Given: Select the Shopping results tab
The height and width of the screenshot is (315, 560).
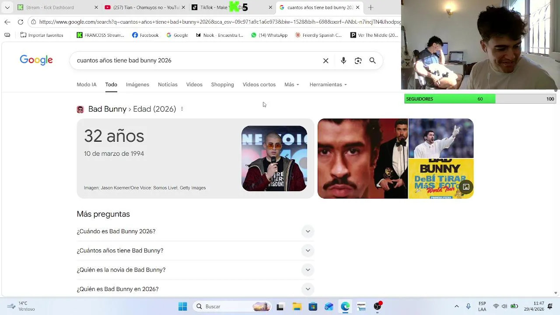Looking at the screenshot, I should point(222,84).
